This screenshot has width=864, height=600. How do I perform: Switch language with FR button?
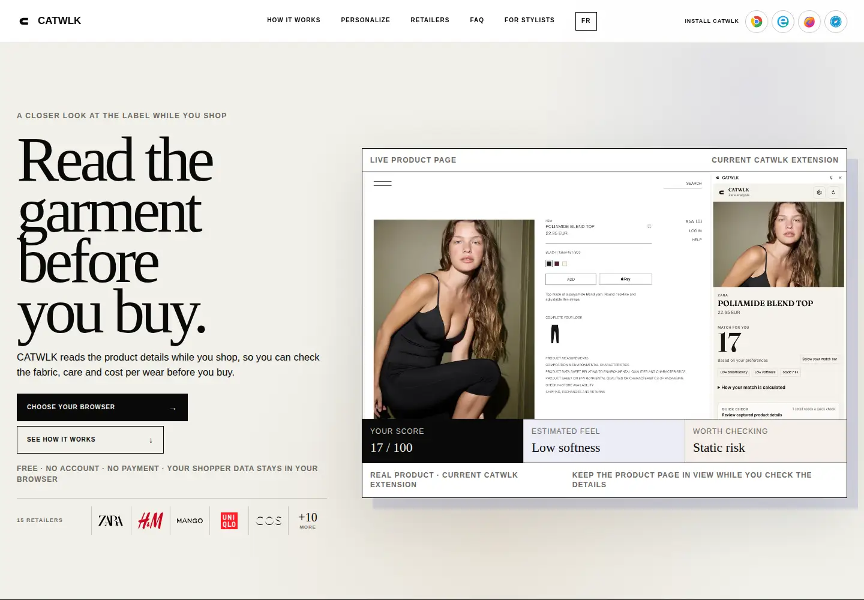586,21
